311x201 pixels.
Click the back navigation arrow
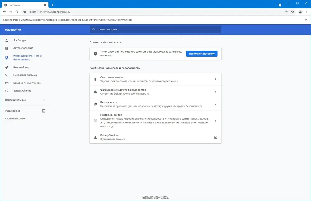[x=5, y=12]
